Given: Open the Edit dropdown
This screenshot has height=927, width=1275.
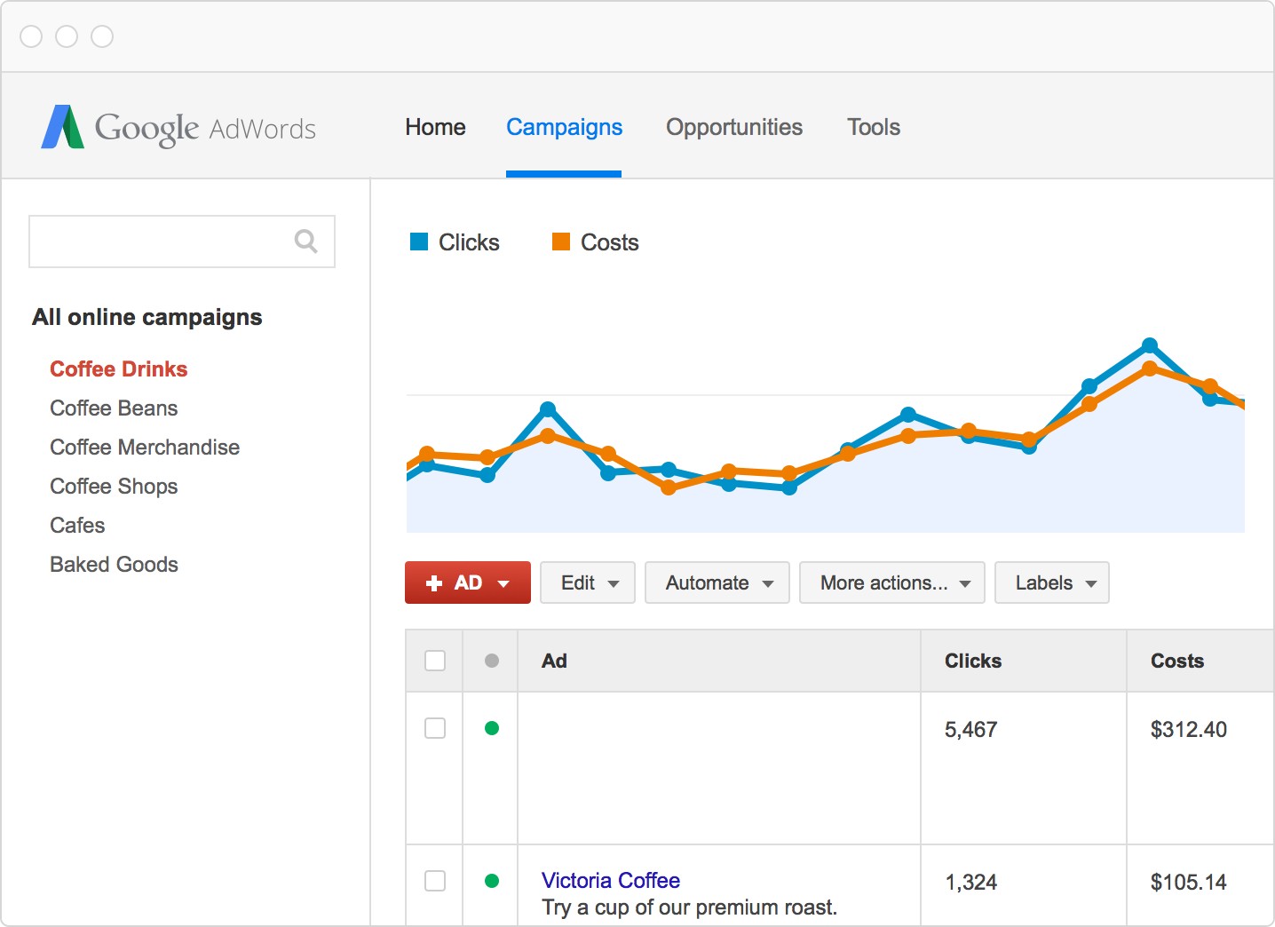Looking at the screenshot, I should coord(588,582).
